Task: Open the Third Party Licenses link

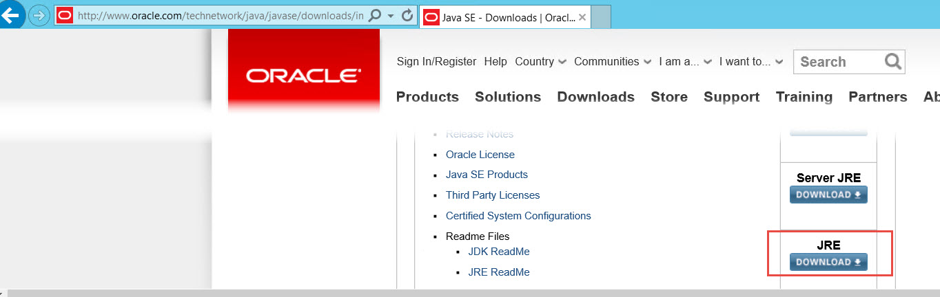Action: click(493, 195)
